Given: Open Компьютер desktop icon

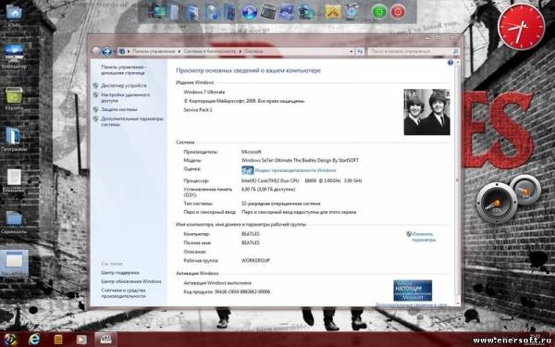Looking at the screenshot, I should [14, 56].
